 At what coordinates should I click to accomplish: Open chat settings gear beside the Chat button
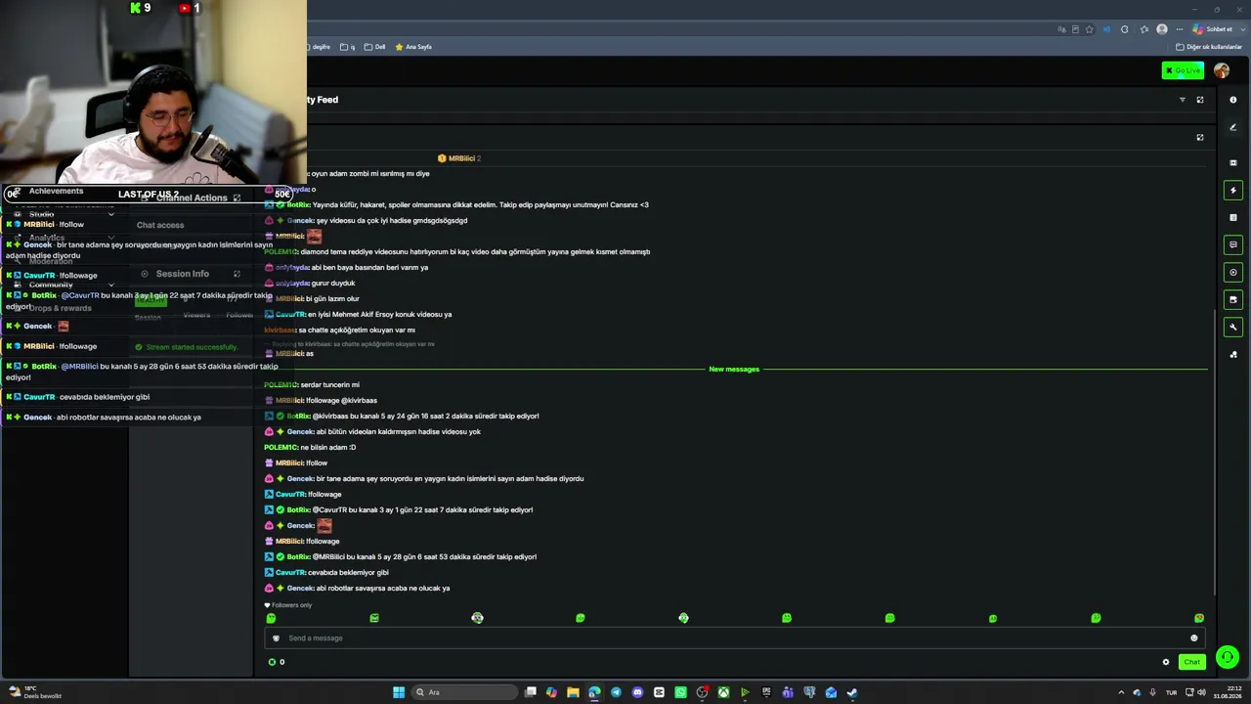pos(1166,662)
